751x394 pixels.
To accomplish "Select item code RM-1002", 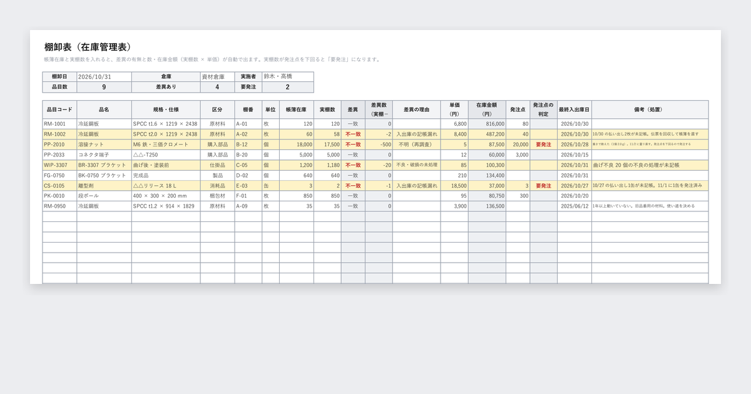I will coord(59,134).
